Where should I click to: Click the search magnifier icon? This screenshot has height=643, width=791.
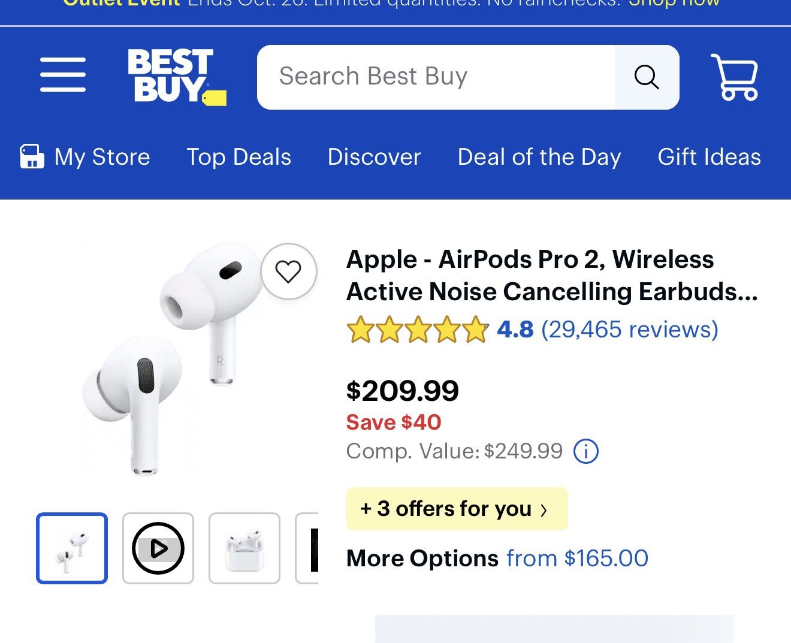pos(646,76)
